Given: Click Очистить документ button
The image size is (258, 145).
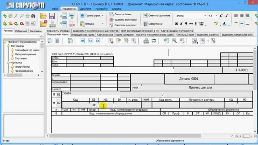Looking at the screenshot, I should tap(123, 25).
